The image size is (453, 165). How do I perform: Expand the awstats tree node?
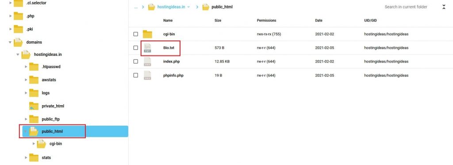coord(26,80)
